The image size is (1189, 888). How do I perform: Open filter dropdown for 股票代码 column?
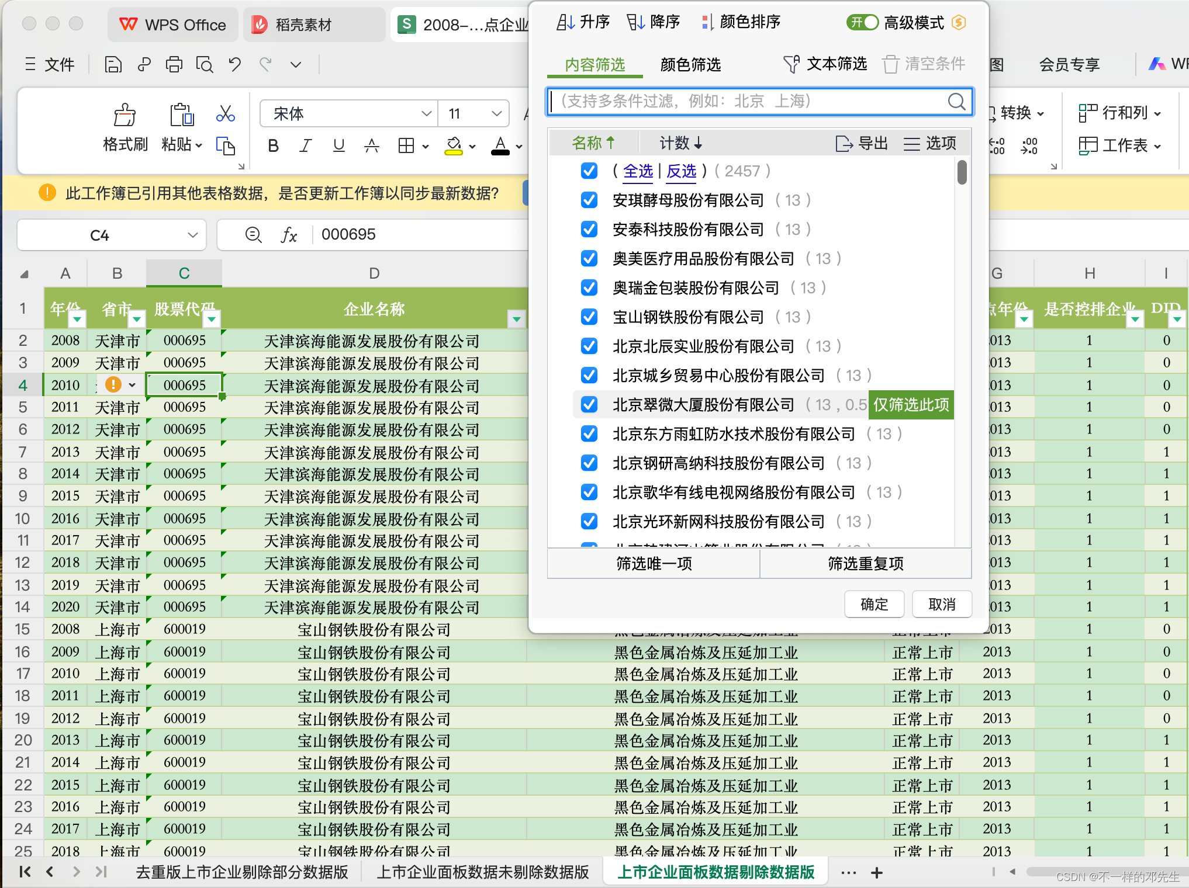[212, 319]
